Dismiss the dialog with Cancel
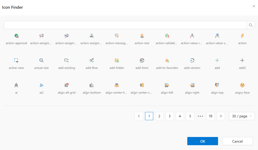The height and width of the screenshot is (150, 258). (238, 141)
